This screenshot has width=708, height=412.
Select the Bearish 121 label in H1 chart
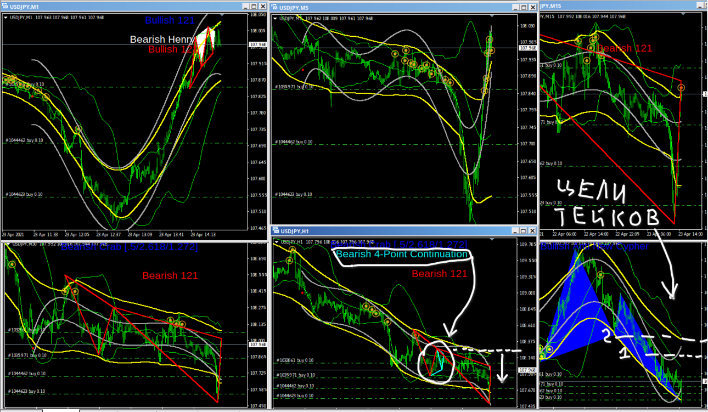(440, 273)
